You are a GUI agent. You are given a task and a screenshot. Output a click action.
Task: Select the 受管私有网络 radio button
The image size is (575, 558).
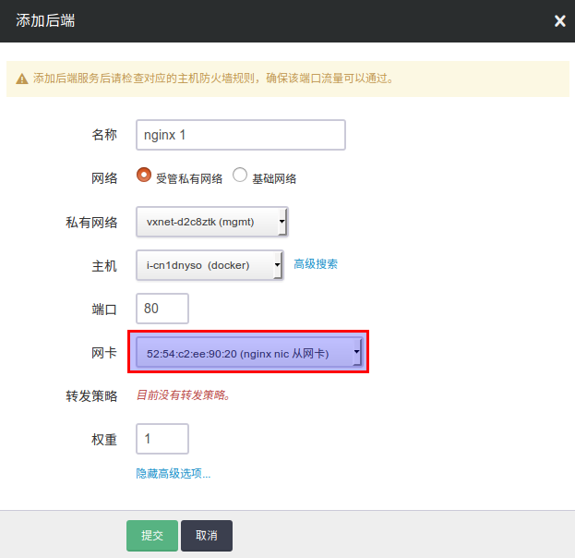(144, 176)
